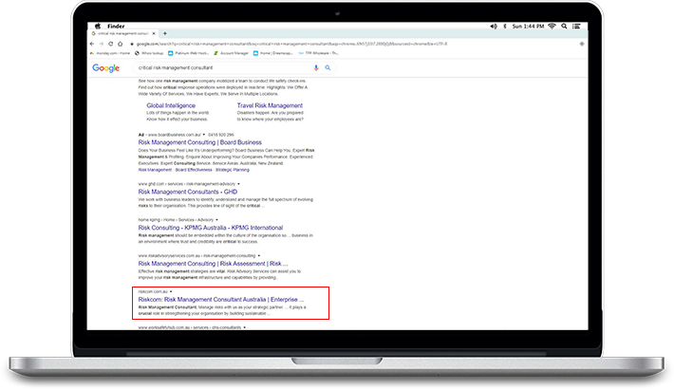Image resolution: width=674 pixels, height=389 pixels.
Task: Open Spotlight search in the menu bar
Action: click(564, 27)
